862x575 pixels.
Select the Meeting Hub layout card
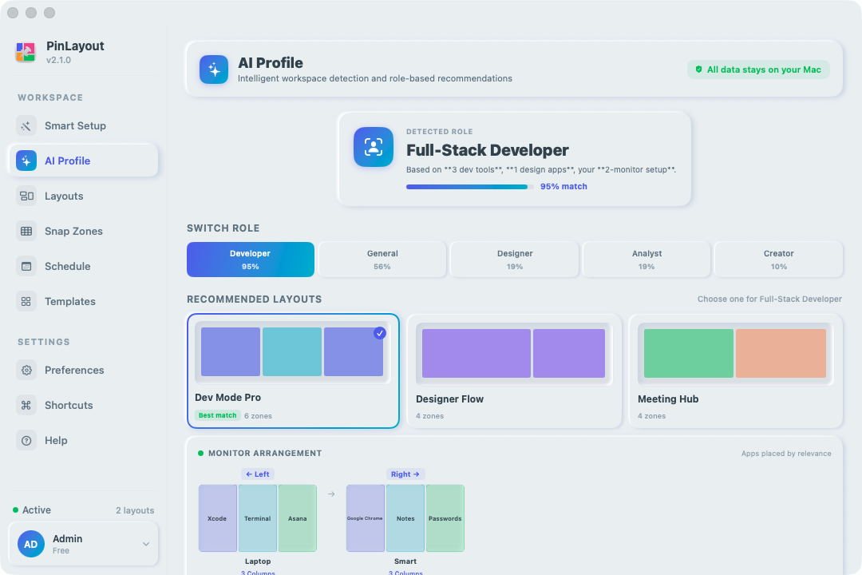(736, 371)
